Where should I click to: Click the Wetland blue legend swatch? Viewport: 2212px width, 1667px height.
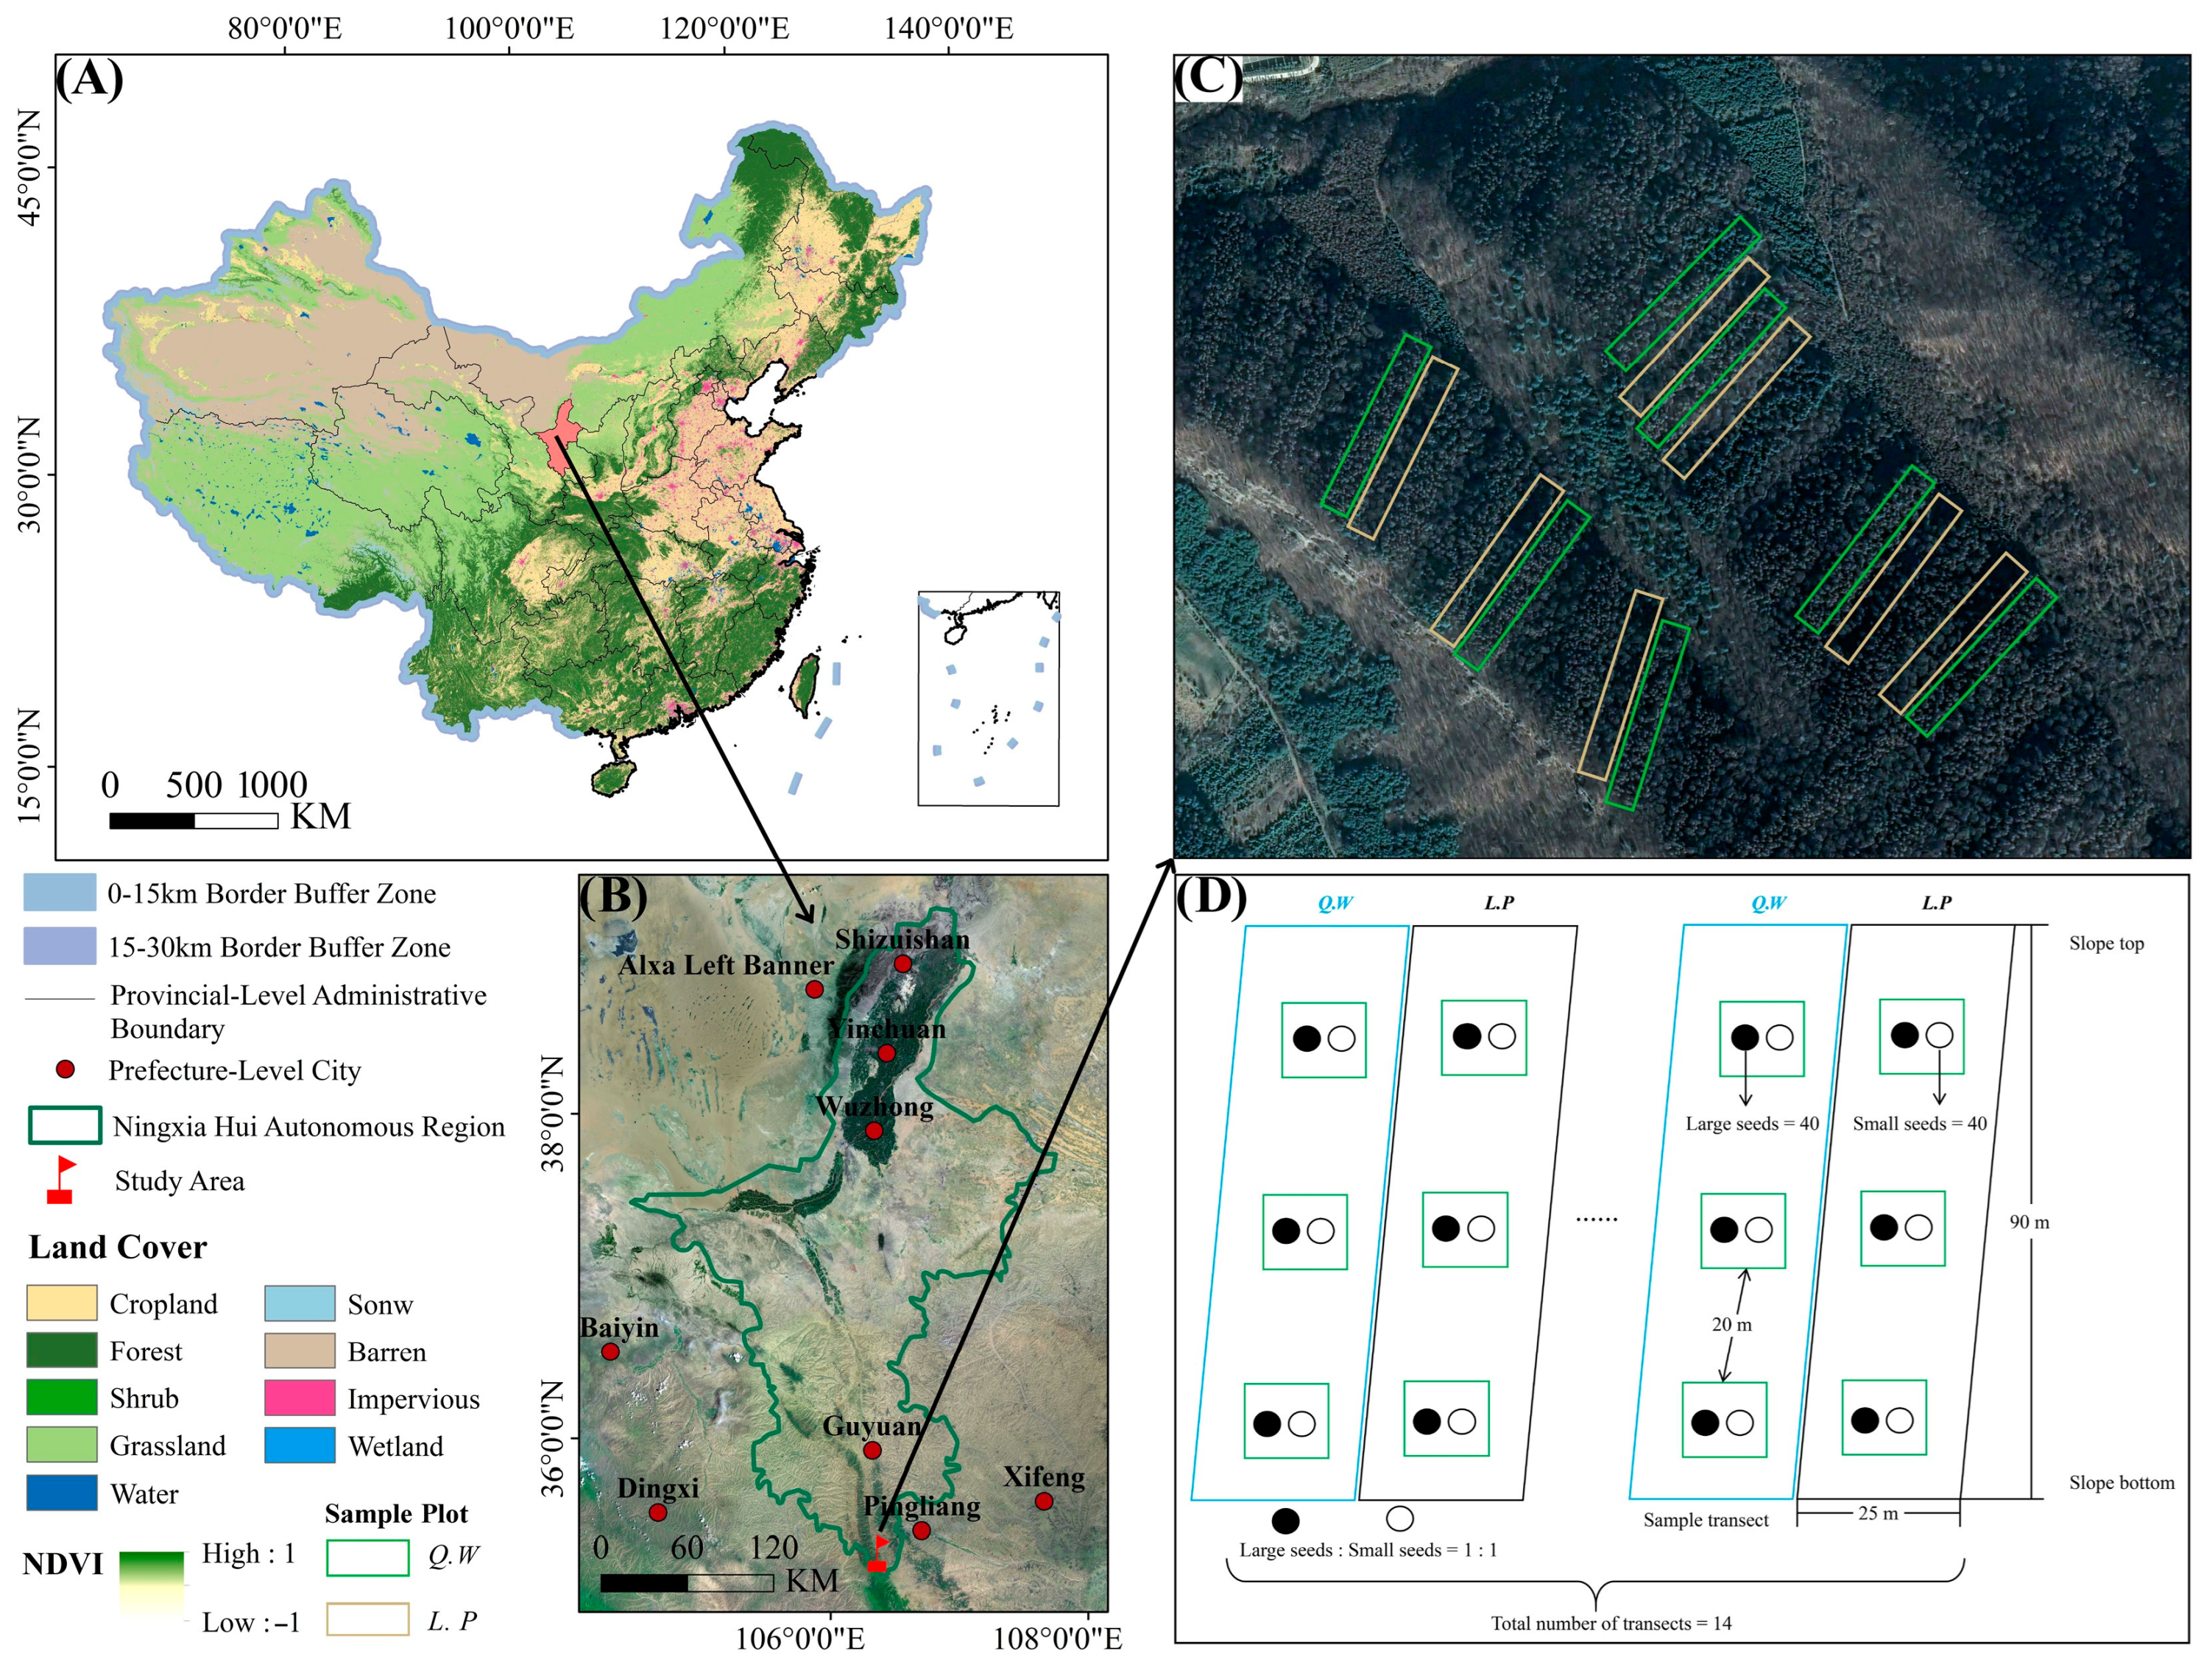[x=300, y=1445]
